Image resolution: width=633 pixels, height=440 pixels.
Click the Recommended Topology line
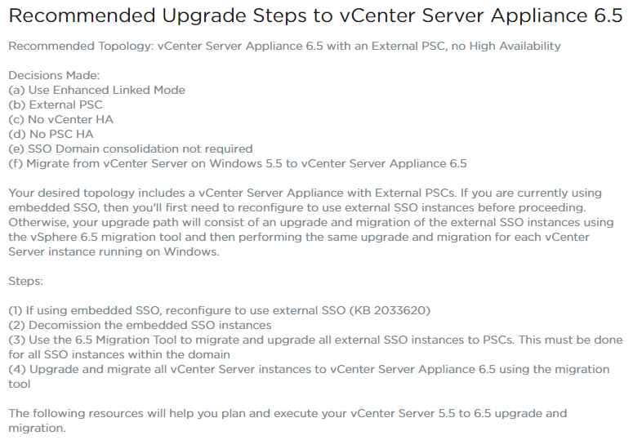click(x=284, y=46)
